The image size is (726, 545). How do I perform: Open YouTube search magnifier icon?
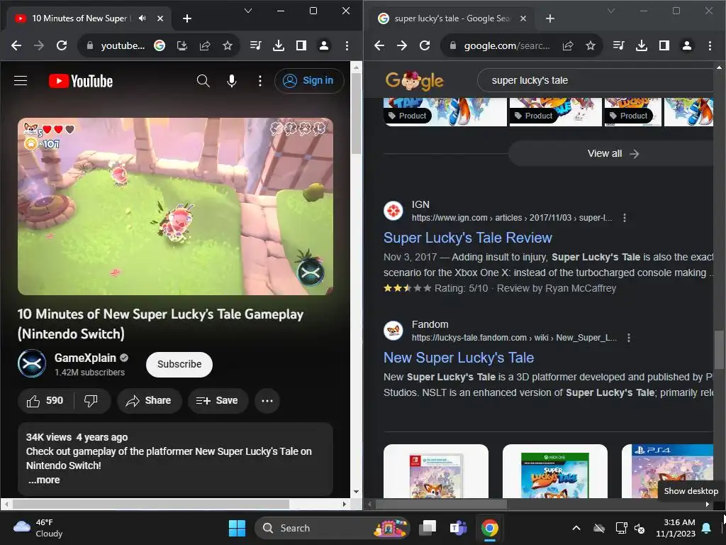click(x=203, y=81)
